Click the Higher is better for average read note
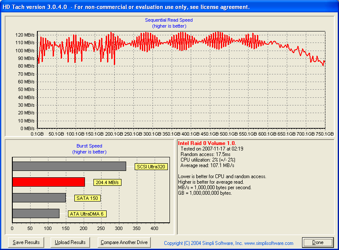339x250 pixels. 211,182
